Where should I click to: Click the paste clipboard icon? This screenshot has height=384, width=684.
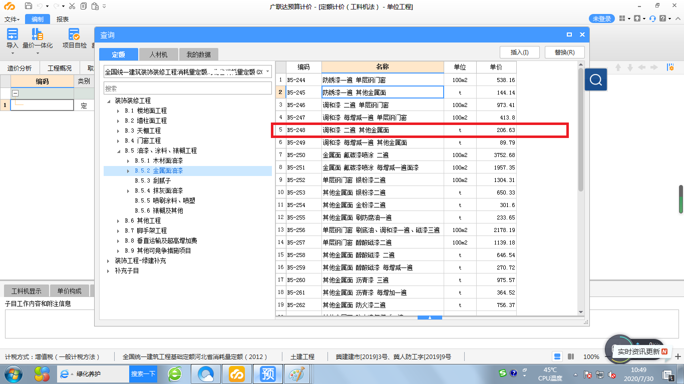pyautogui.click(x=94, y=6)
